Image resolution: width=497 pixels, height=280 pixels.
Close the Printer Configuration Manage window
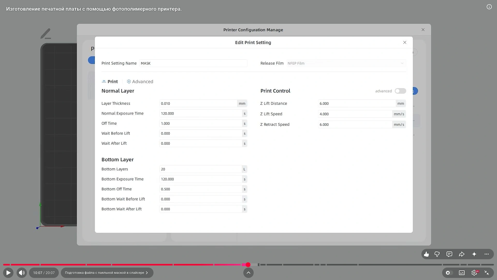[x=423, y=30]
